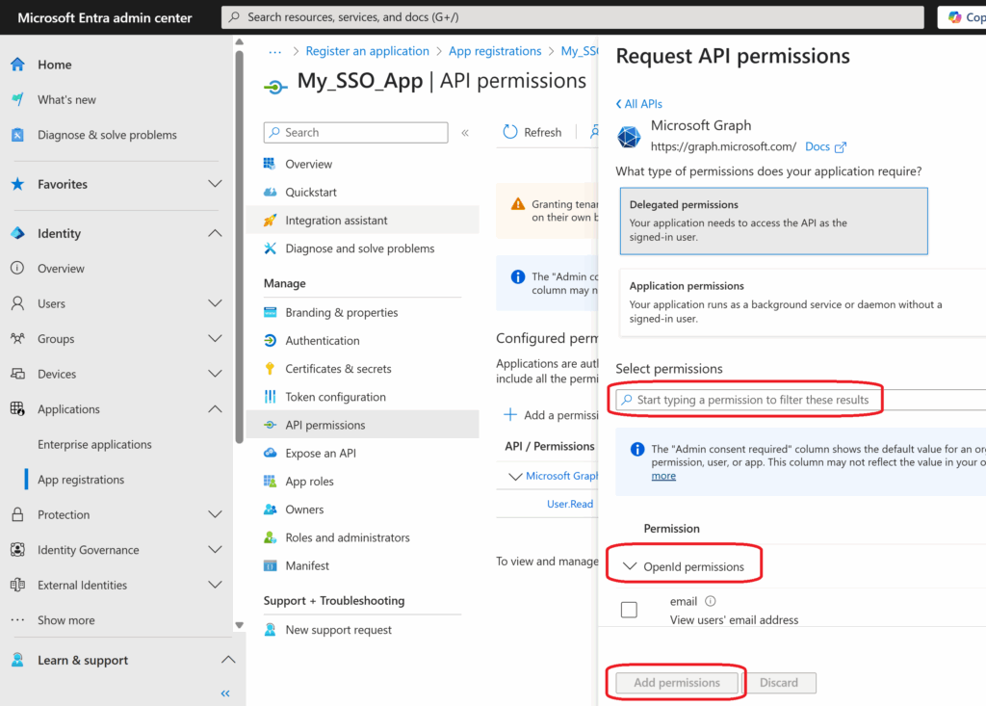The width and height of the screenshot is (986, 706).
Task: Click the Refresh button
Action: coord(532,132)
